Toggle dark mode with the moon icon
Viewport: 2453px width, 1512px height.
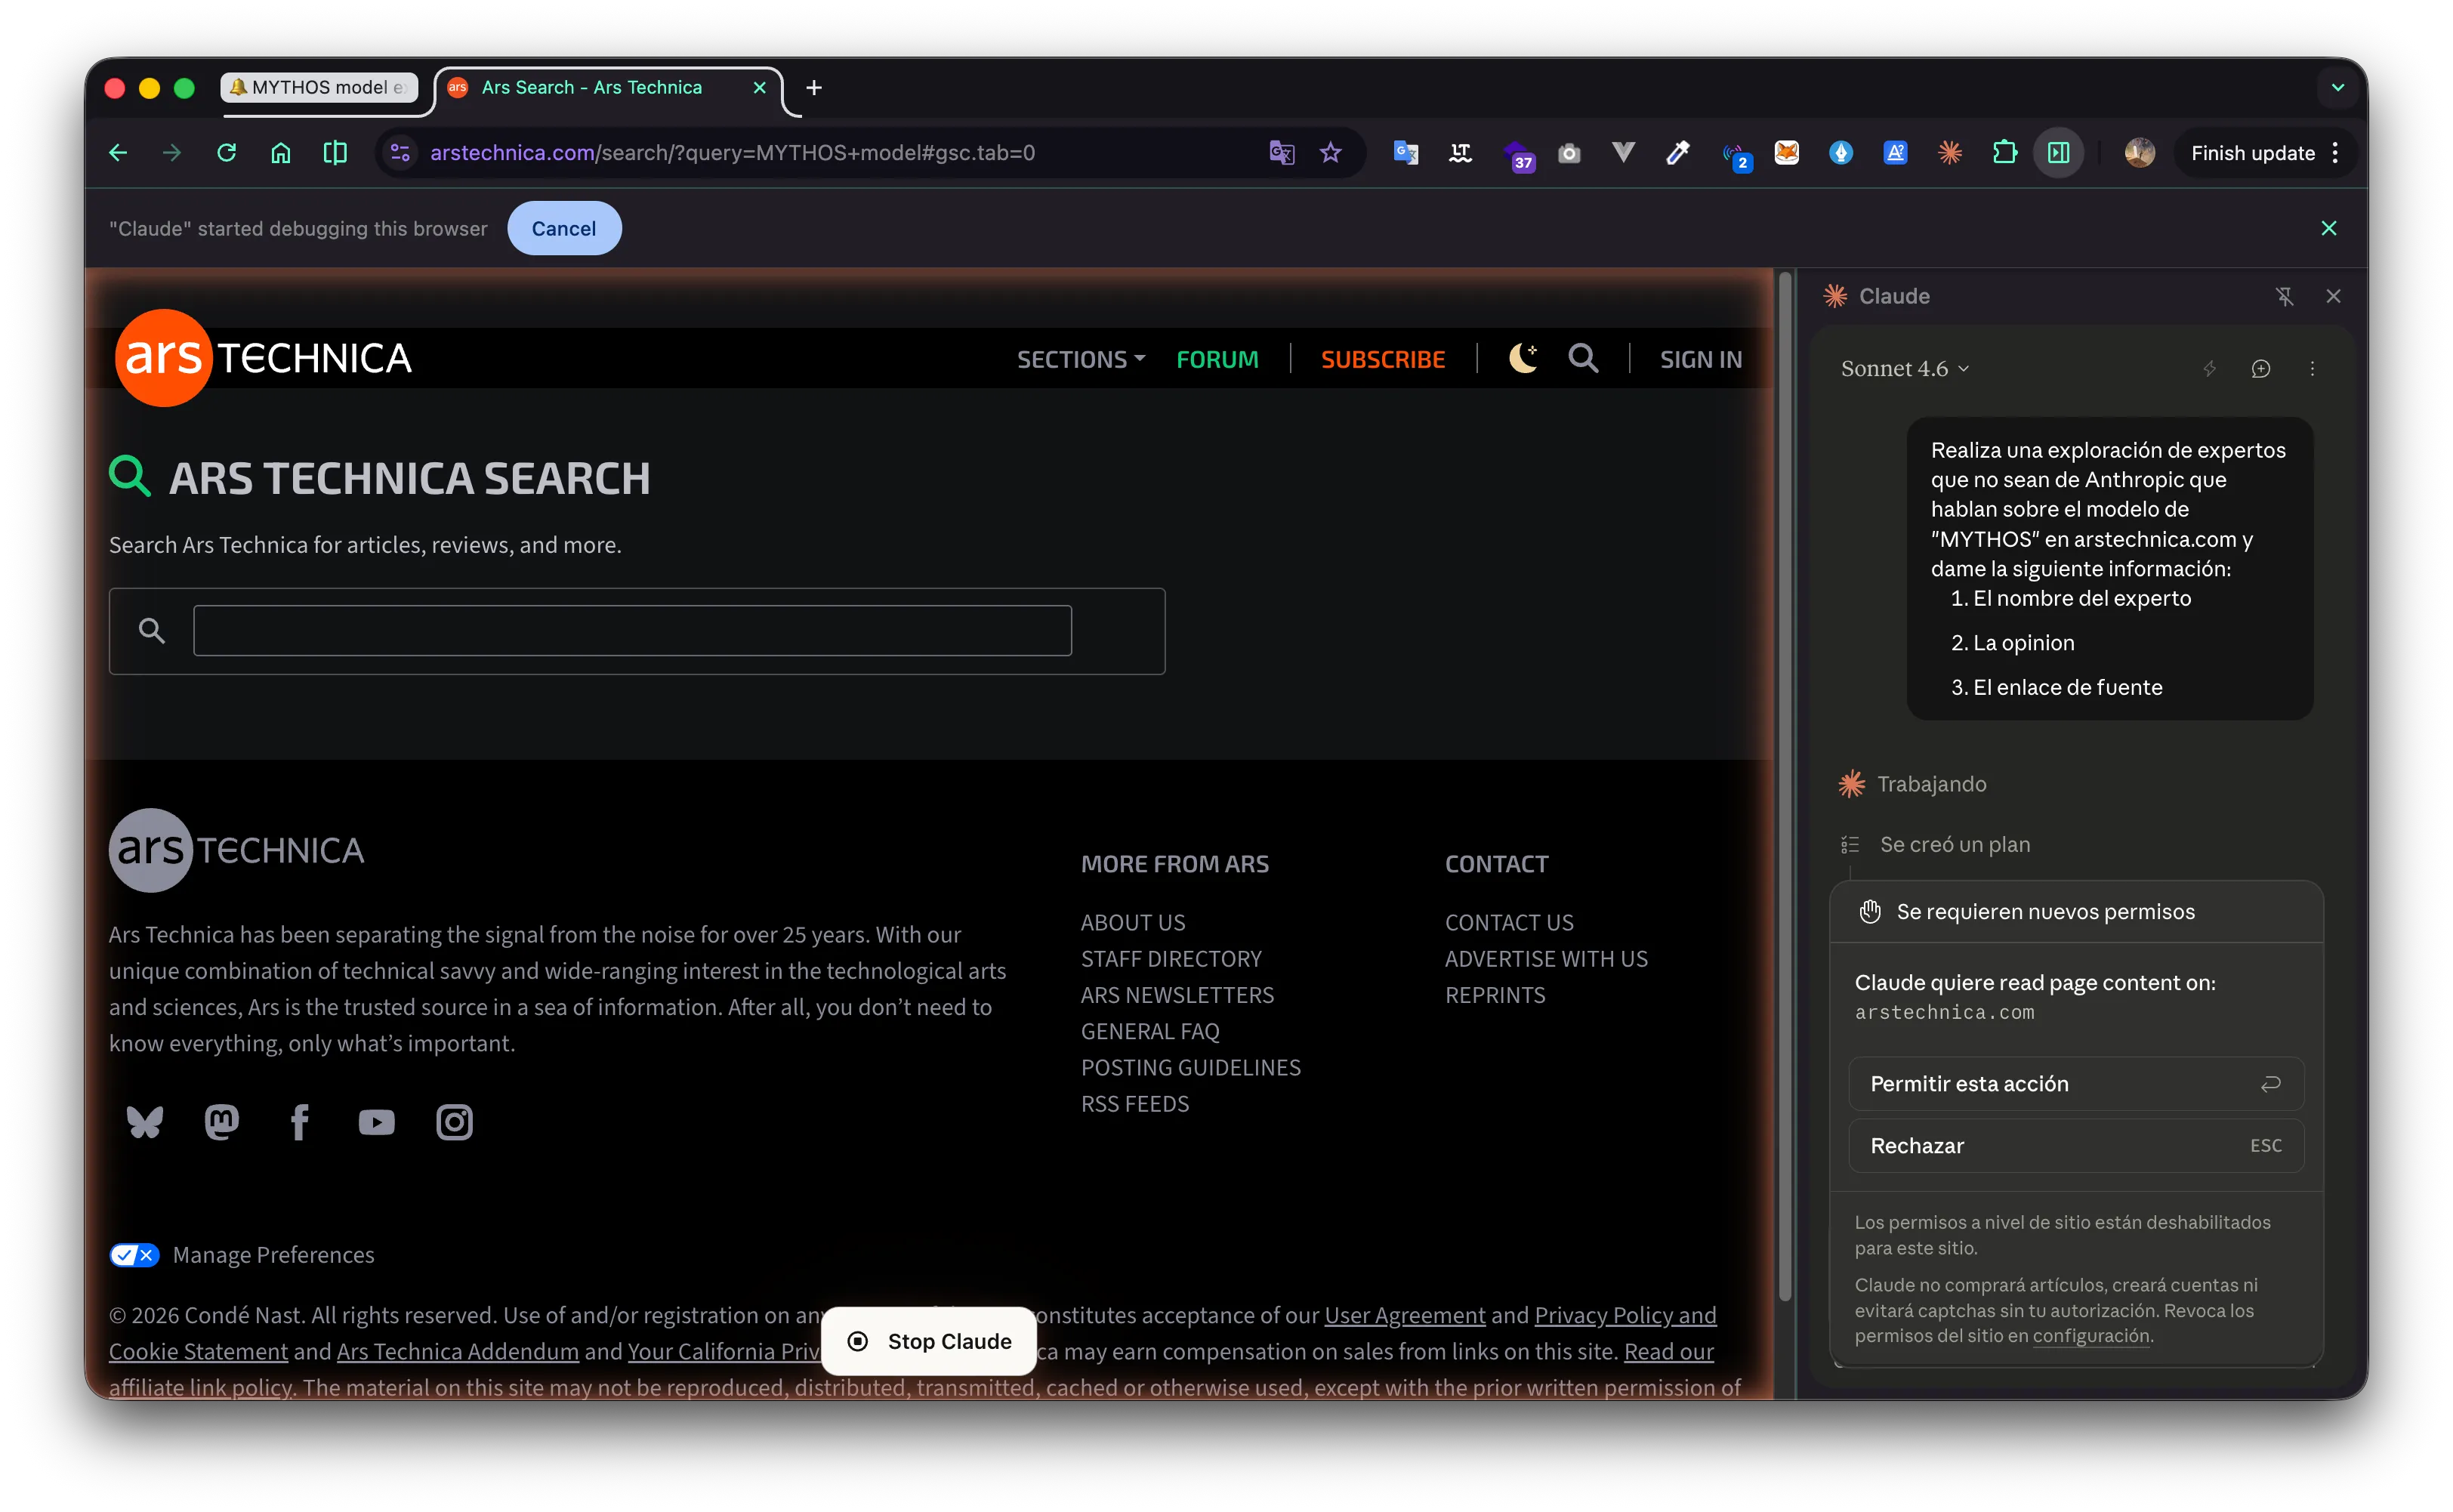pyautogui.click(x=1522, y=357)
